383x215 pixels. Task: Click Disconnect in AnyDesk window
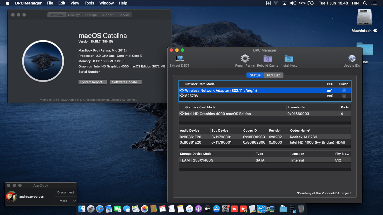(66, 192)
